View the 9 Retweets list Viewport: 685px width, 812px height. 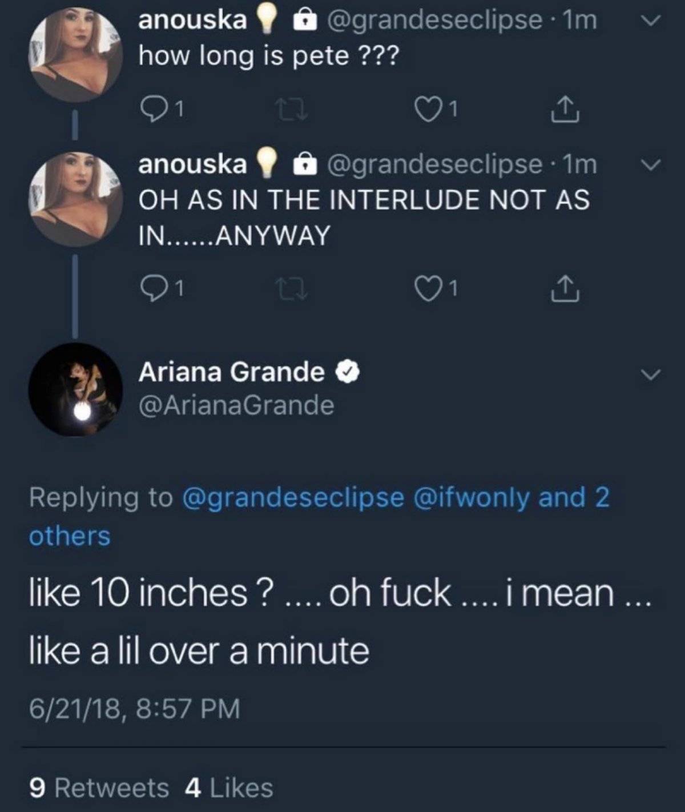pyautogui.click(x=99, y=788)
